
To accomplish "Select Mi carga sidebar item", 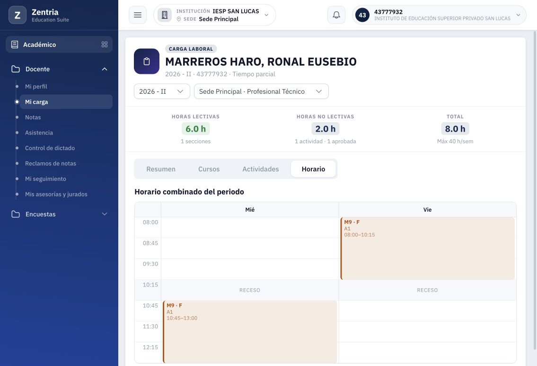I will click(66, 102).
